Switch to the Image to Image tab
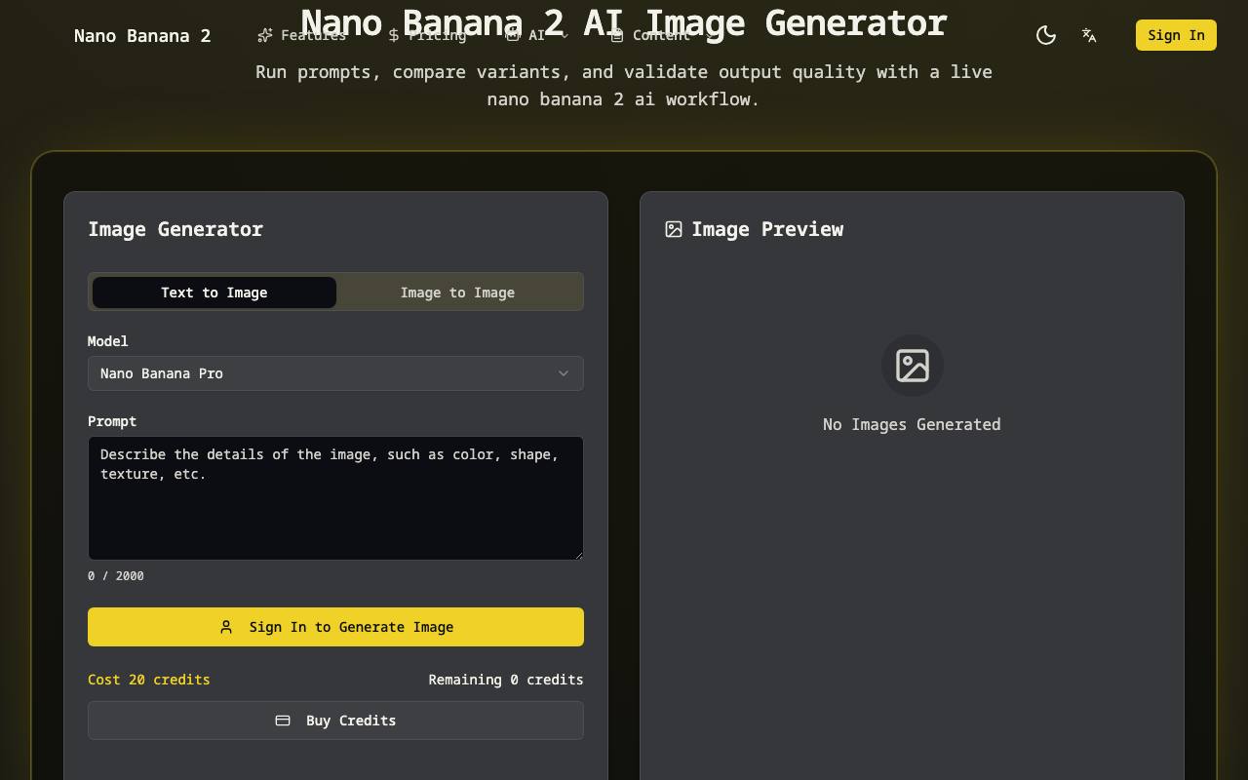 (x=457, y=292)
